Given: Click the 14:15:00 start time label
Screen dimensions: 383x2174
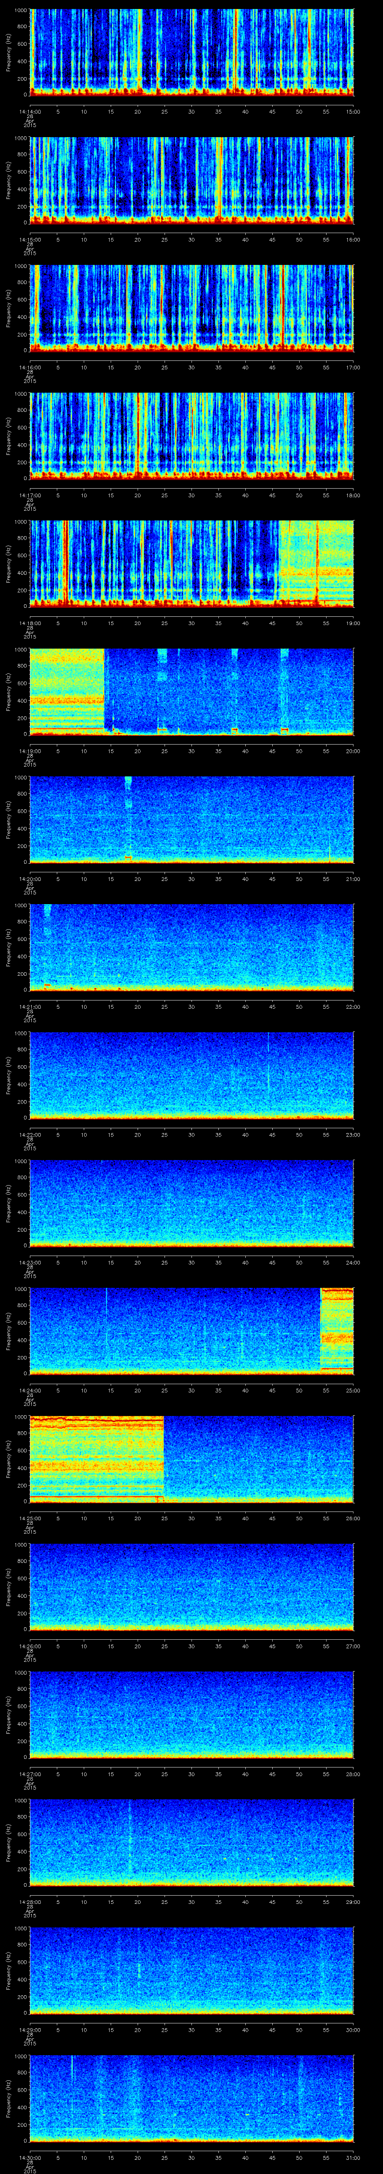Looking at the screenshot, I should (x=30, y=240).
